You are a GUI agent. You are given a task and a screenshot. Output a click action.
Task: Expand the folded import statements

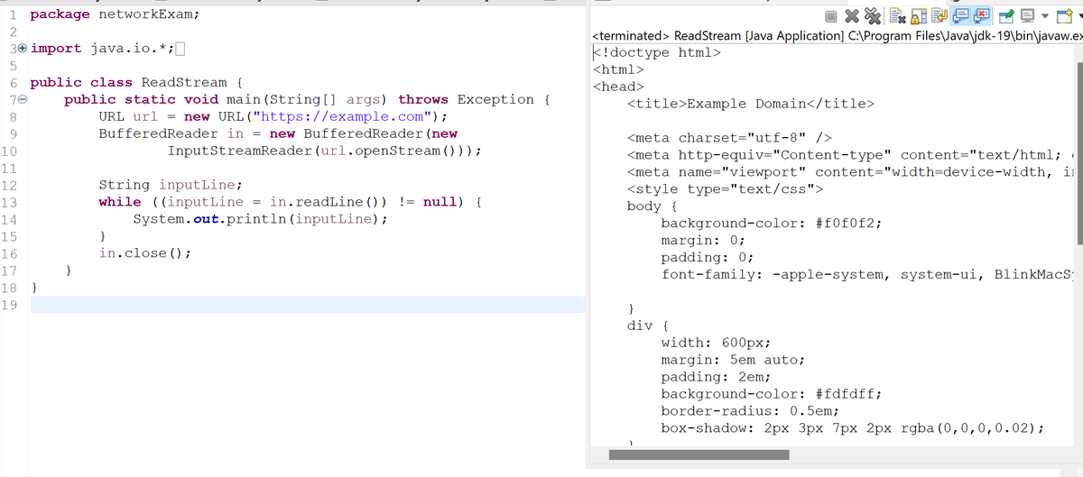[21, 49]
